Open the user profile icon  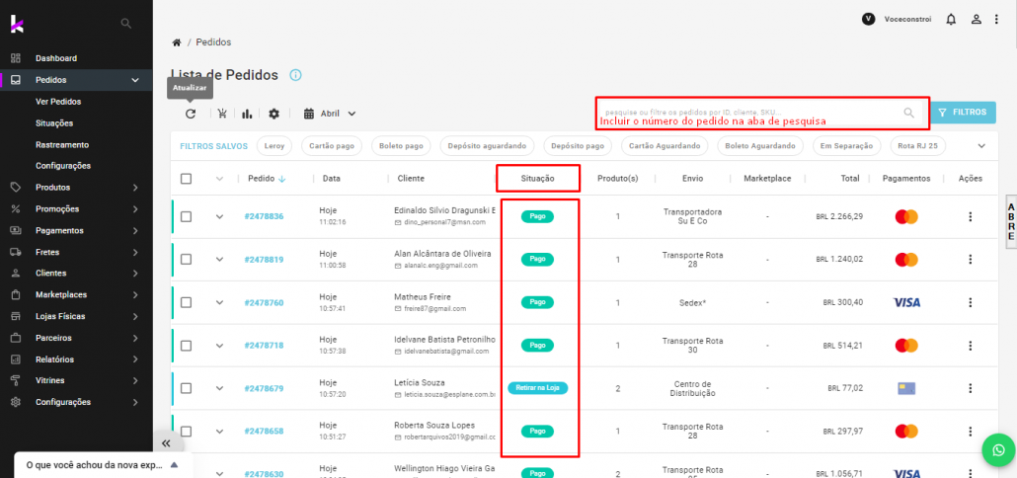[x=976, y=19]
